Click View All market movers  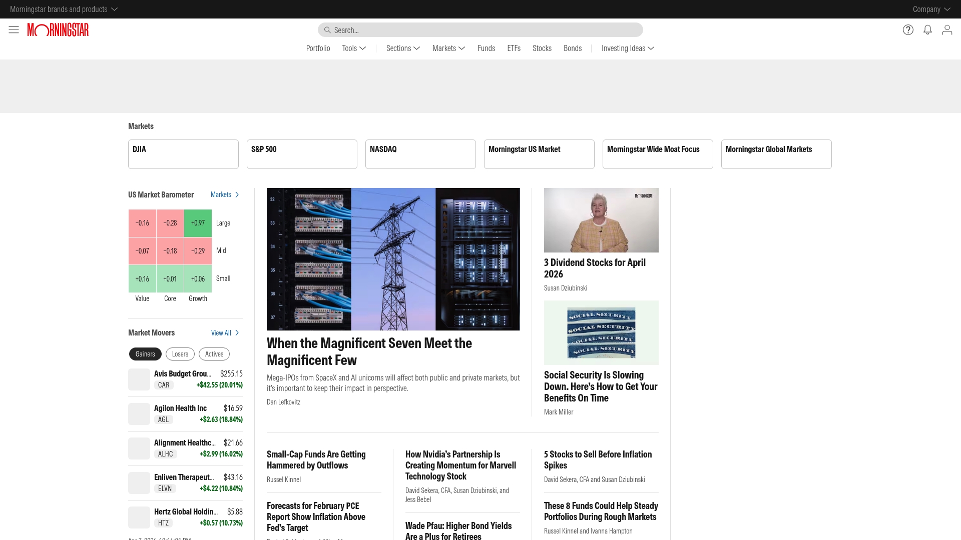[x=221, y=332]
